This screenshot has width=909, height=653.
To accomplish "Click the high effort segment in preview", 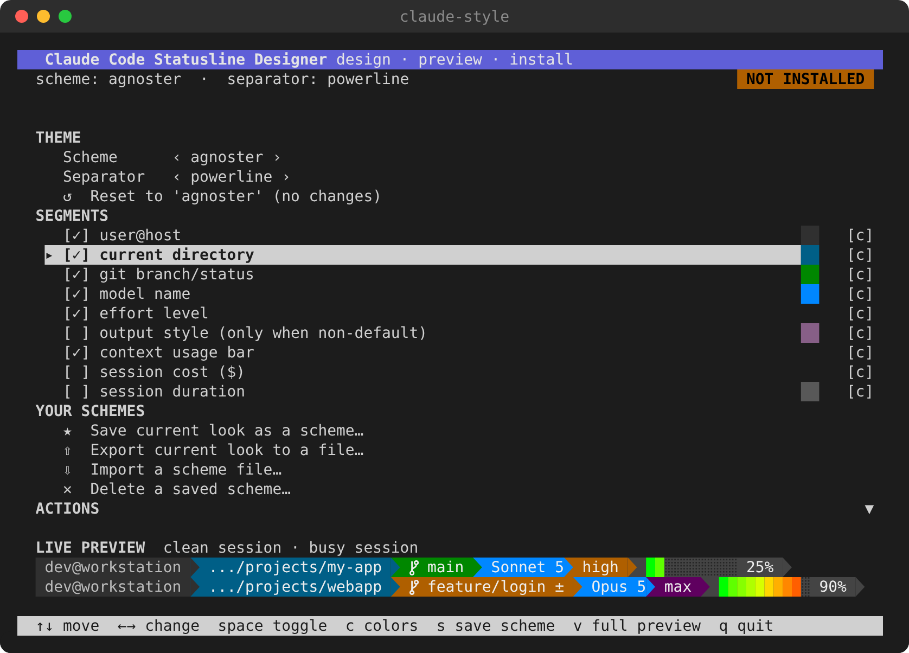I will click(600, 567).
